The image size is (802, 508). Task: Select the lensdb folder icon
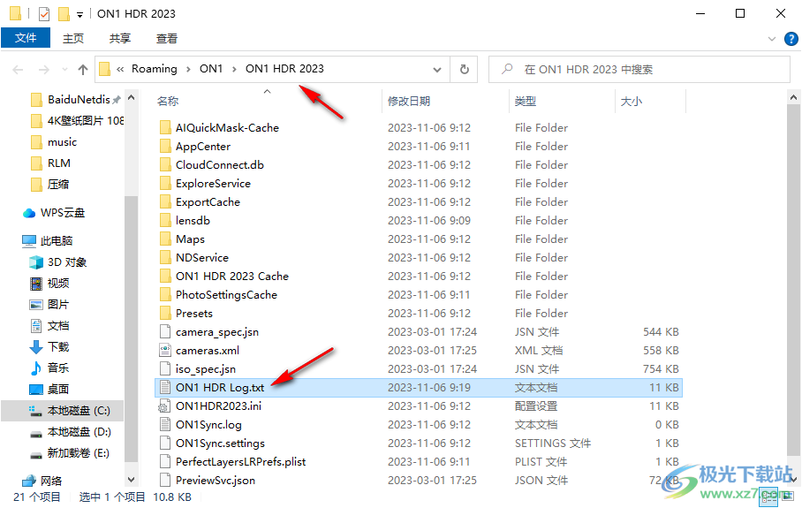164,221
